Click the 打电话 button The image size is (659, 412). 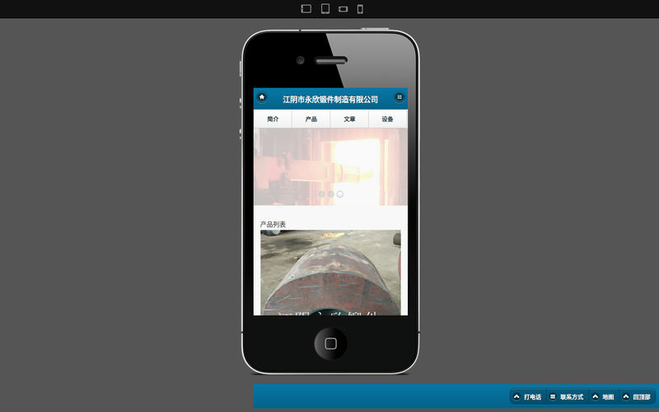point(528,396)
